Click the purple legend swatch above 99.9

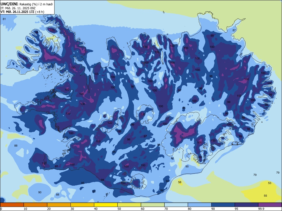(270, 205)
